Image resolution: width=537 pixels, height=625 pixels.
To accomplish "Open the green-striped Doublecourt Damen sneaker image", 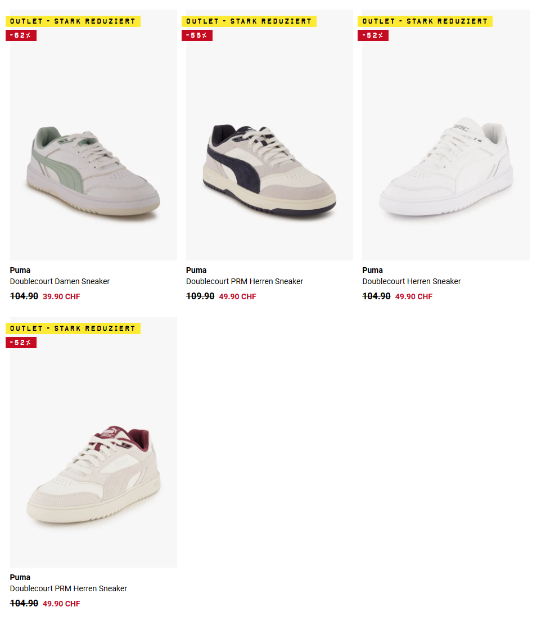I will point(93,135).
